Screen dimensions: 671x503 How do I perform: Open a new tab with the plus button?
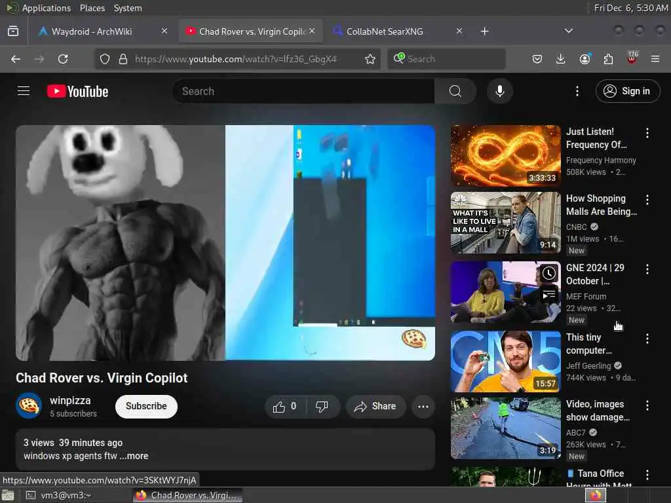tap(484, 31)
